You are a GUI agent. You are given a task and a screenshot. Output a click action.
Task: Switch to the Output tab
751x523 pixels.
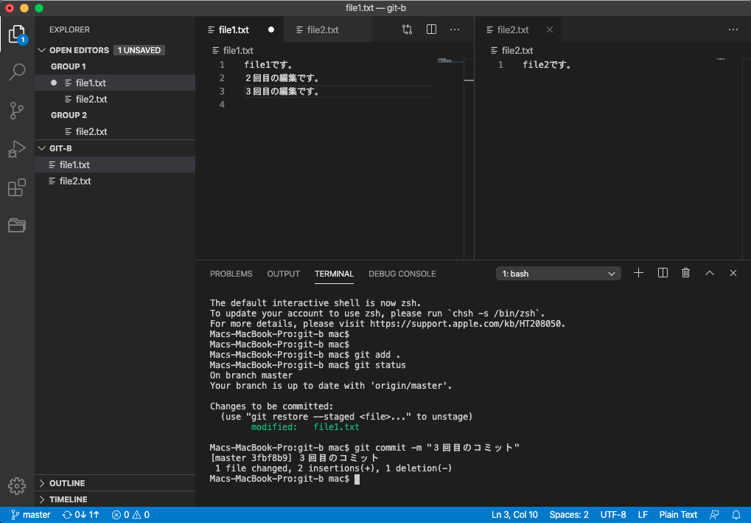284,274
